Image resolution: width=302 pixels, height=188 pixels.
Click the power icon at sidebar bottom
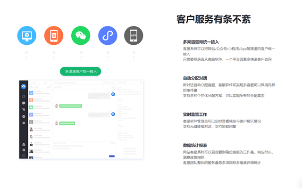coord(24,155)
